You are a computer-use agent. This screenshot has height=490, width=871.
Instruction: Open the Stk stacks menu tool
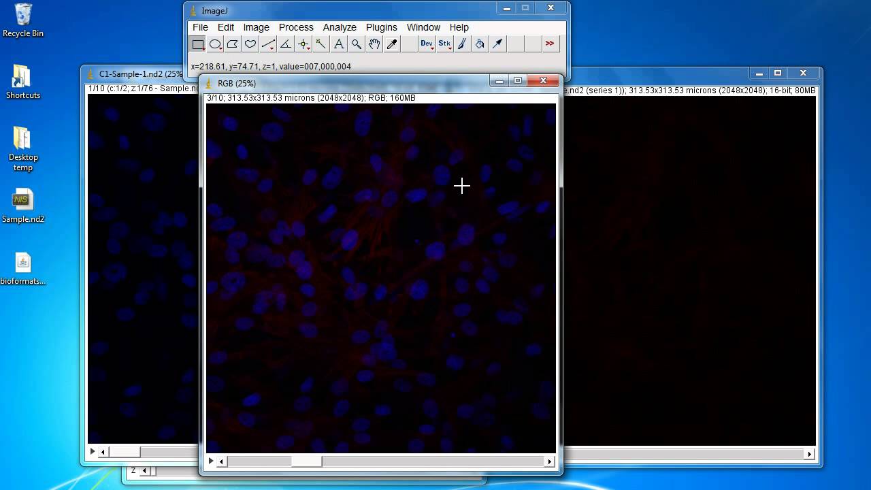tap(445, 44)
